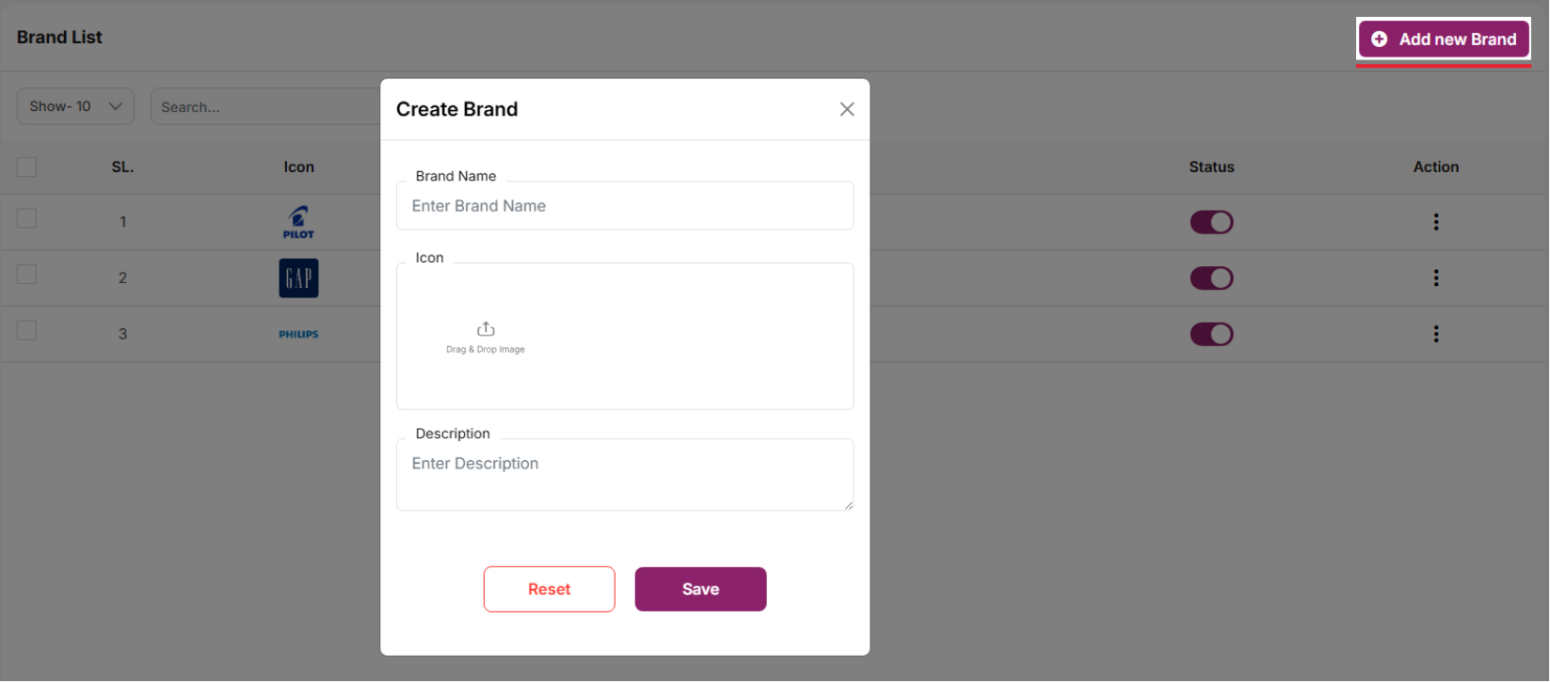Close the Create Brand dialog
Viewport: 1550px width, 682px height.
[x=847, y=109]
